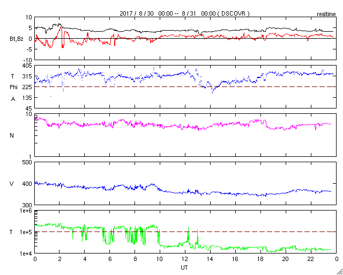Click the '1e+4' temperature tick label
This screenshot has width=343, height=275.
pos(26,254)
